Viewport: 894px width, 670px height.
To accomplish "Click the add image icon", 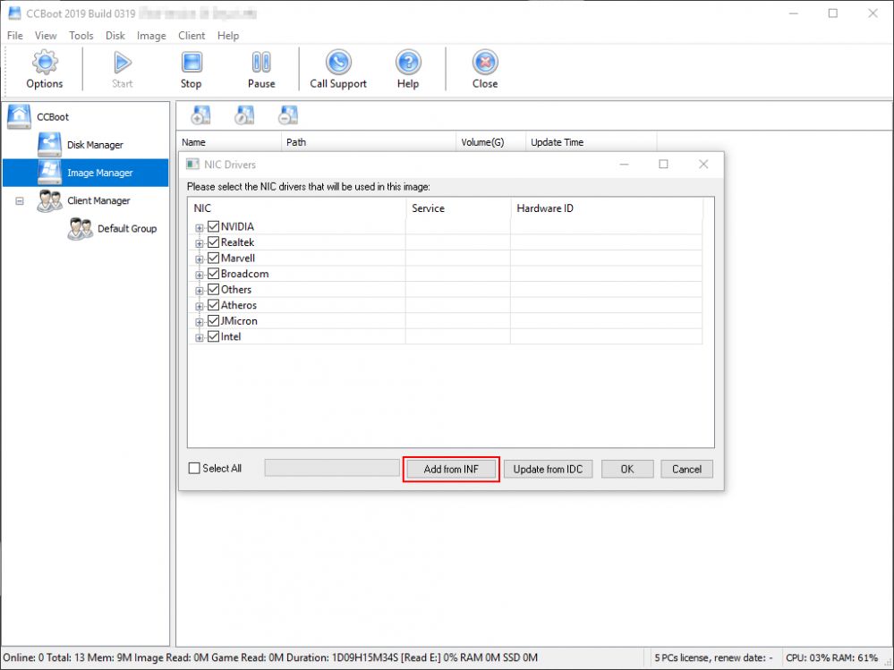I will 200,114.
